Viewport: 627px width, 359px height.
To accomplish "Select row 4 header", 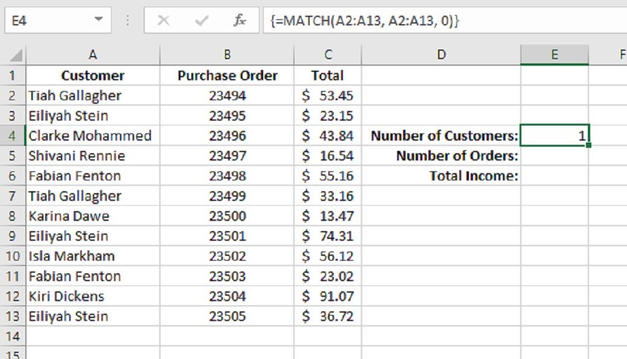I will (x=13, y=136).
